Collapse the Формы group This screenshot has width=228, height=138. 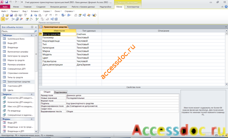31,119
